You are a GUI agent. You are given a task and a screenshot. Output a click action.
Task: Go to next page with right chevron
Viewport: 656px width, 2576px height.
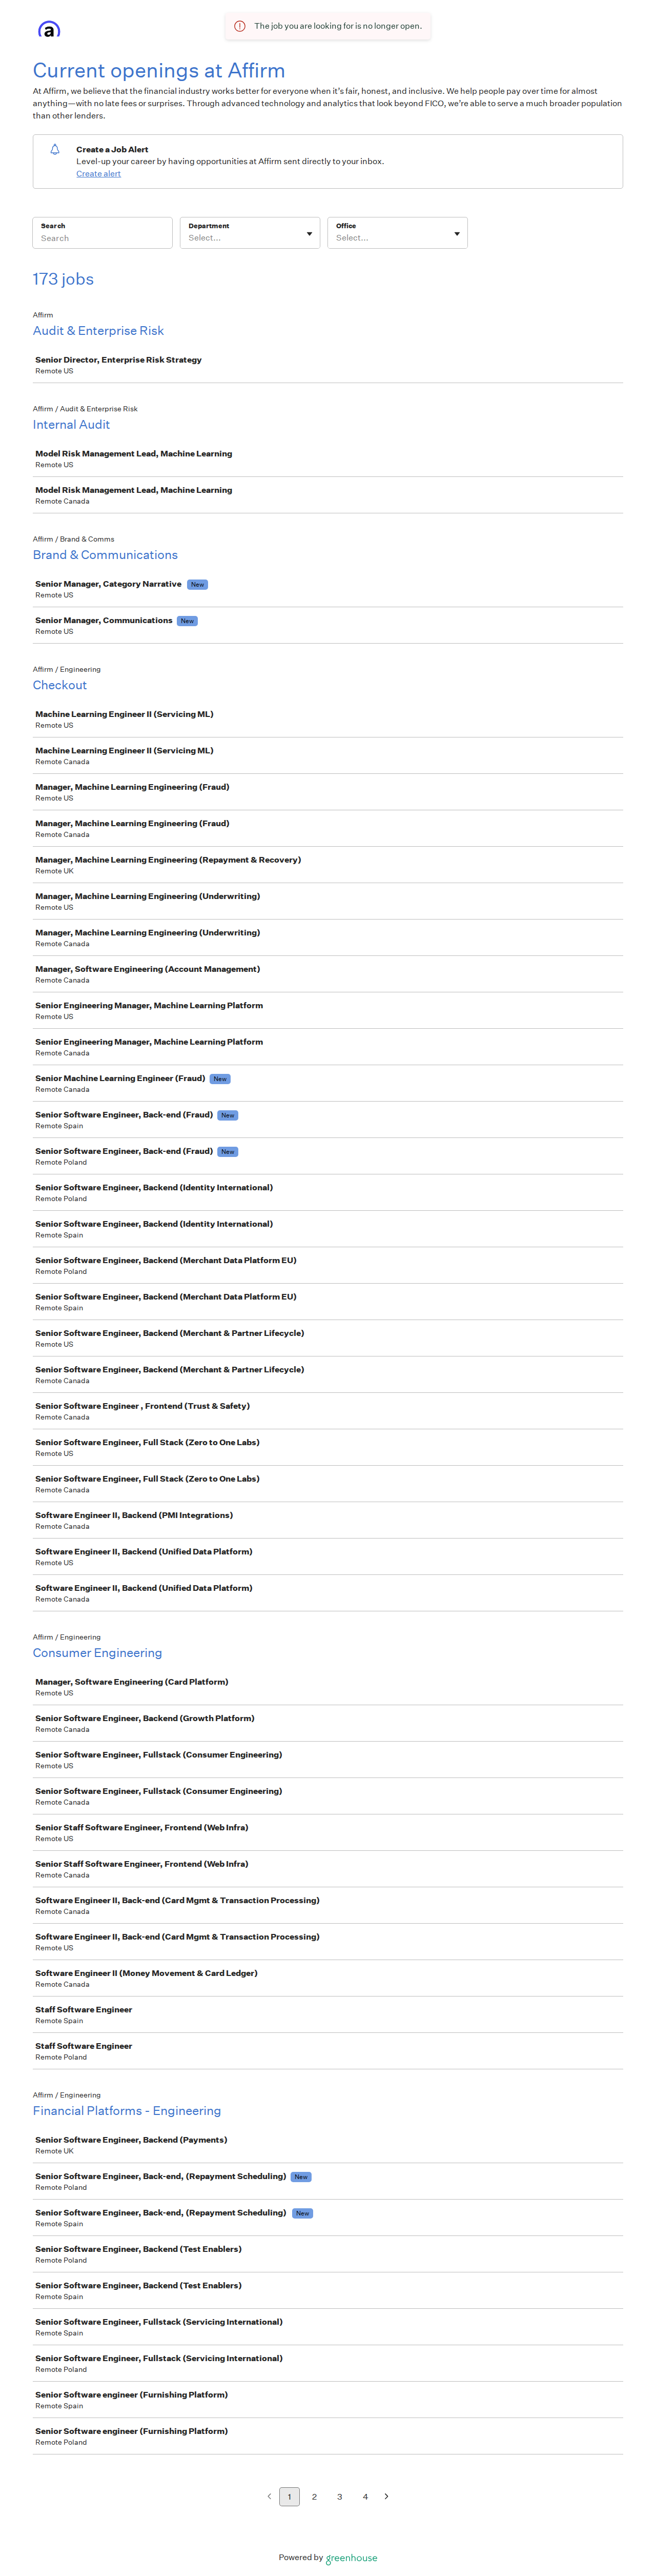click(x=387, y=2496)
